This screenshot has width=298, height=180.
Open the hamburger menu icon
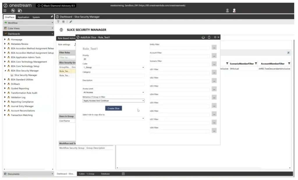5,11
